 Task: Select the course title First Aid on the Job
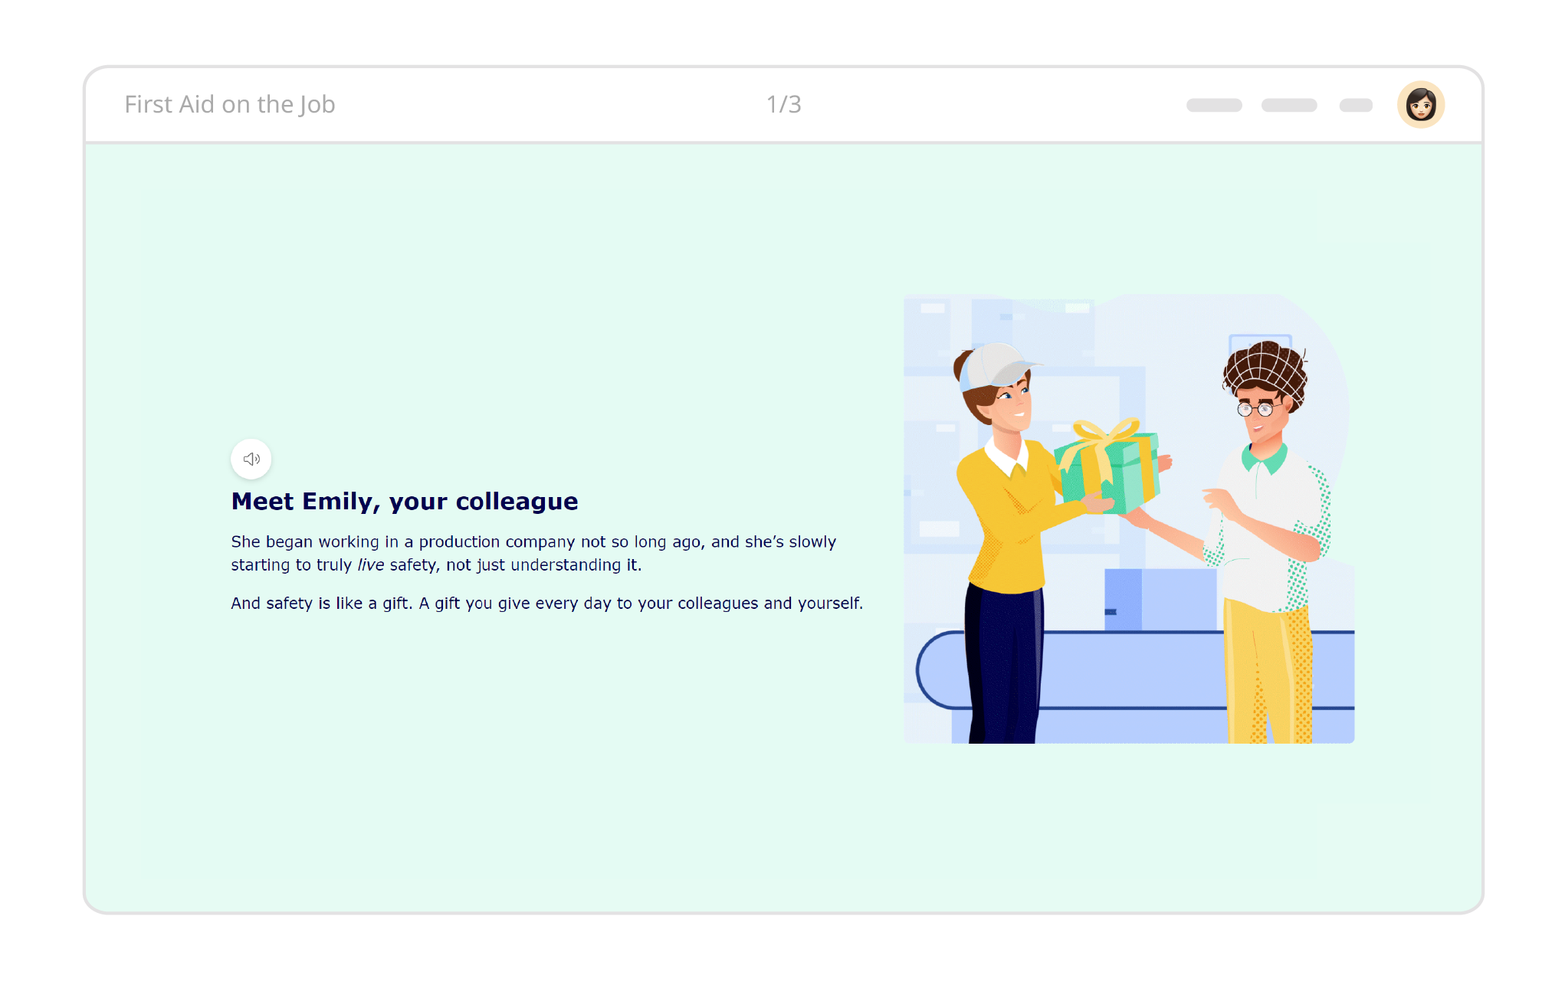(229, 104)
